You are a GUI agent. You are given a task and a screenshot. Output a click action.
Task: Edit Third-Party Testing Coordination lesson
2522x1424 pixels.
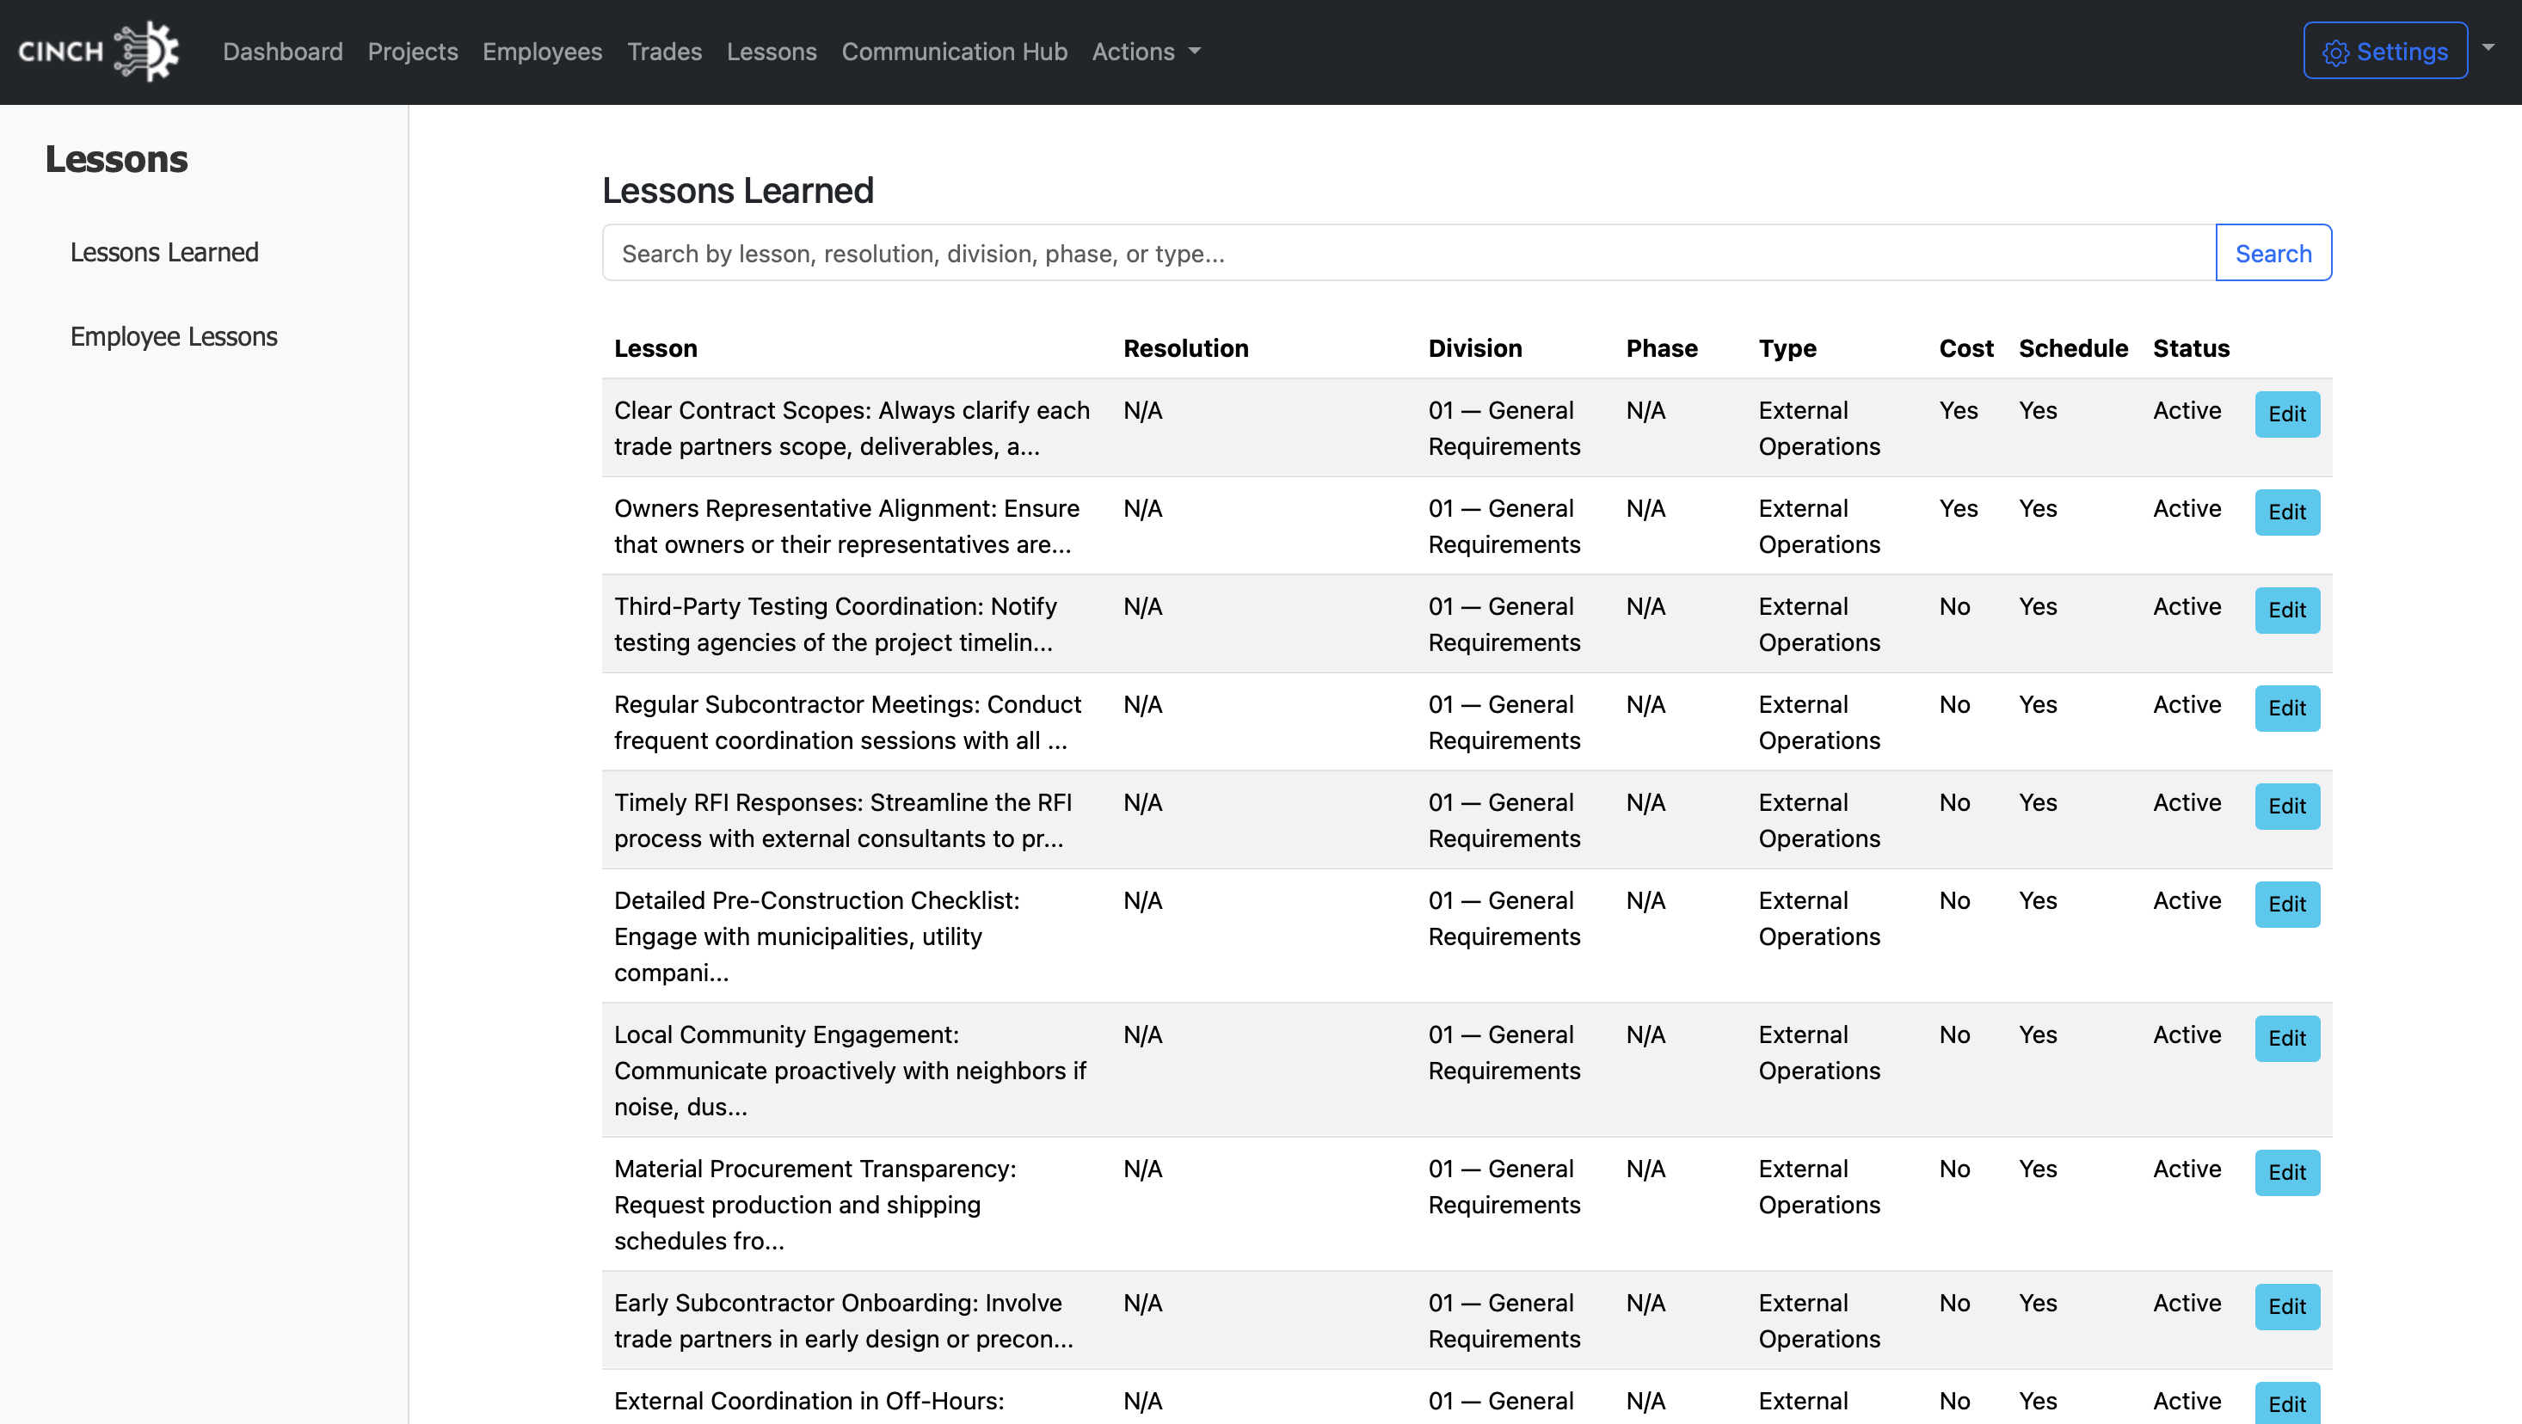[2287, 610]
